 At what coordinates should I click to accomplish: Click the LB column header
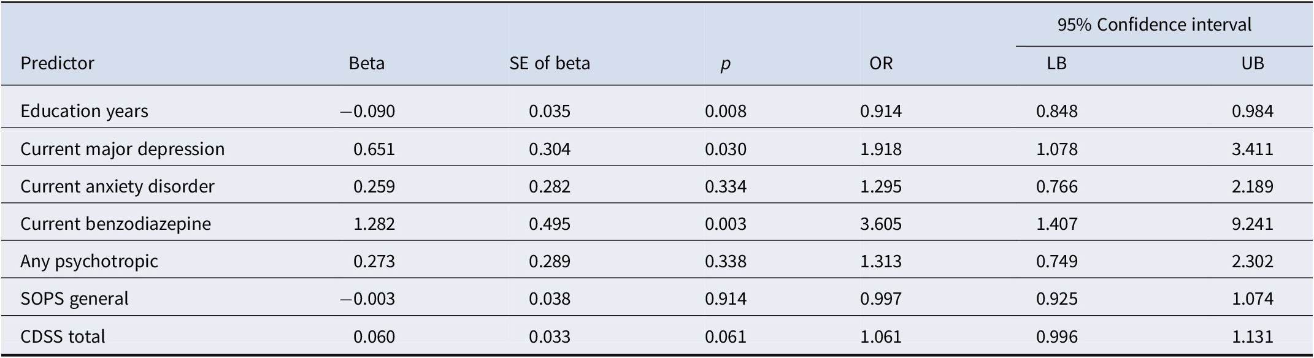coord(1056,63)
